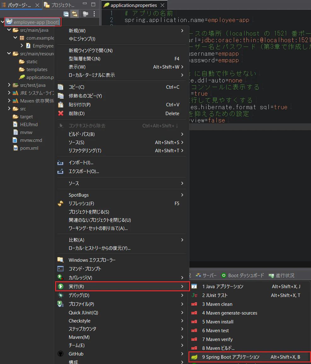
Task: Open the Maven(M) submenu
Action: [122, 337]
